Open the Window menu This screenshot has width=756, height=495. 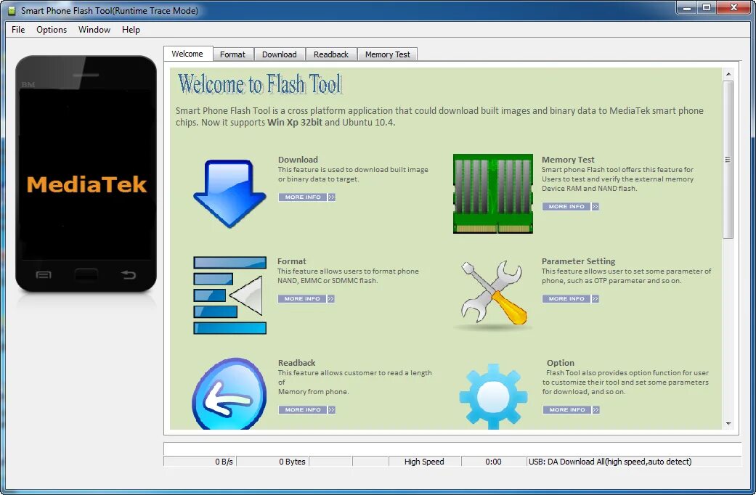[94, 30]
